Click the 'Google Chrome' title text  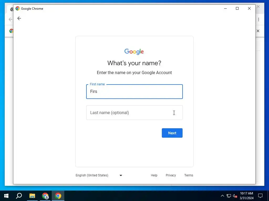pos(32,9)
